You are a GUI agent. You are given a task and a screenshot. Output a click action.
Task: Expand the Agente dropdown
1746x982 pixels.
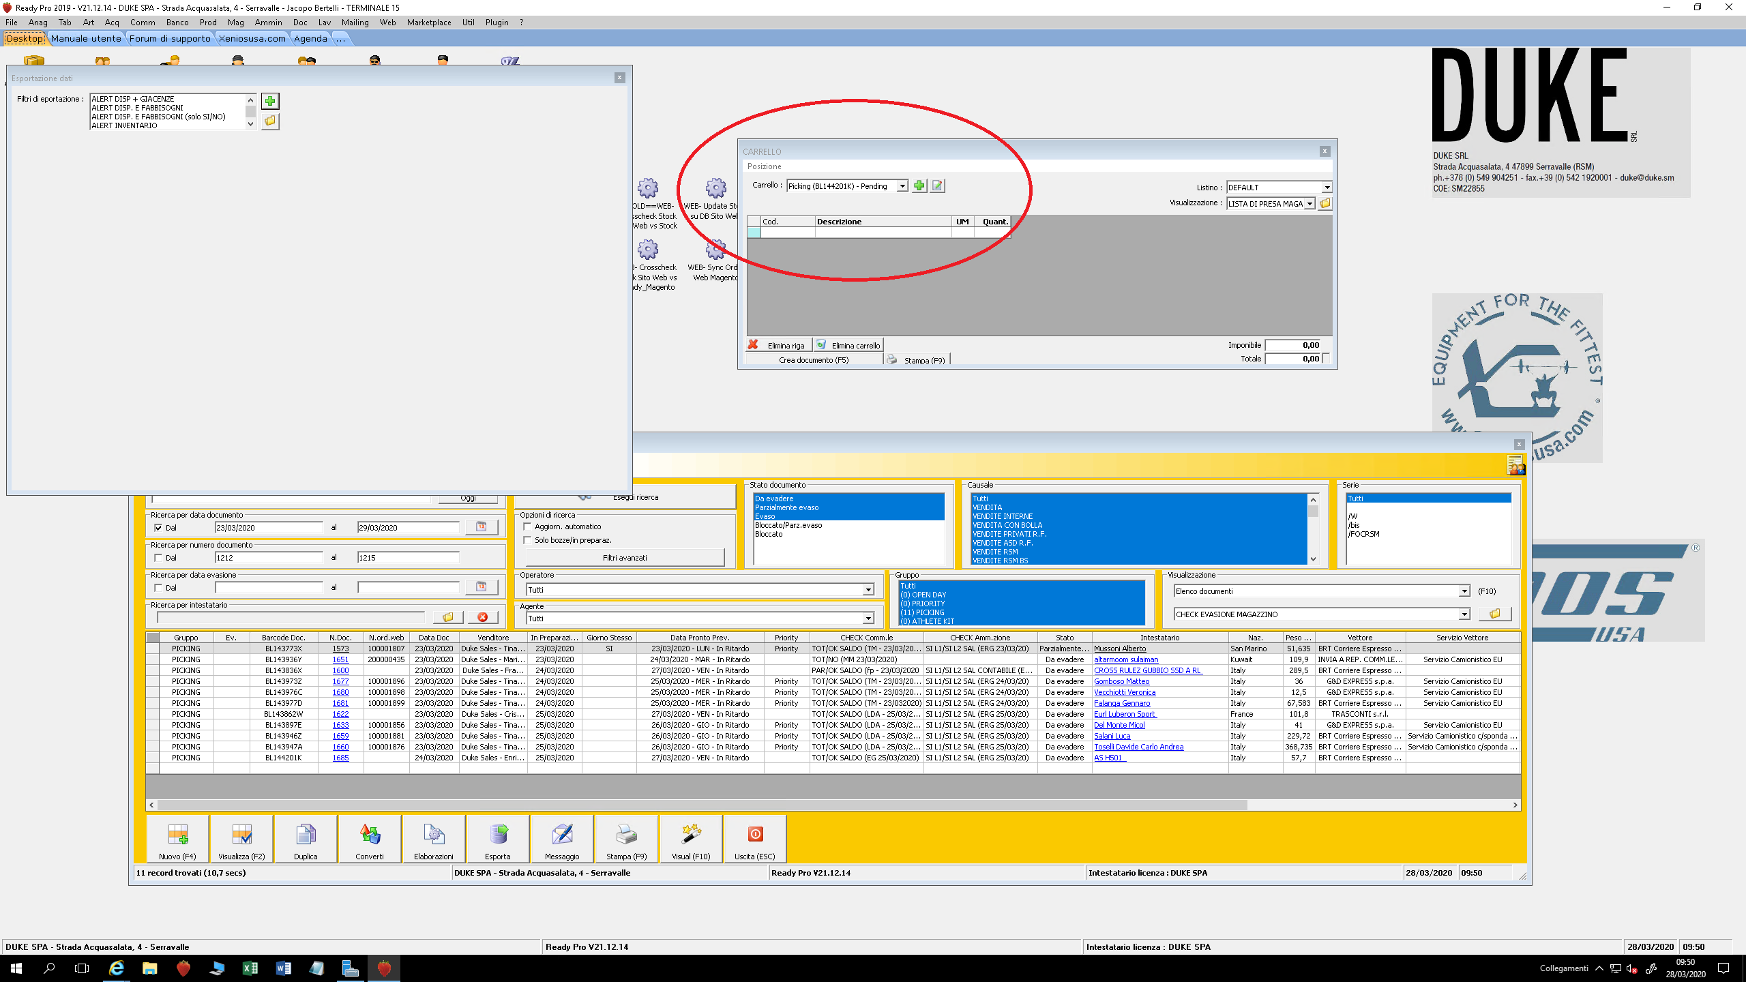pyautogui.click(x=868, y=619)
